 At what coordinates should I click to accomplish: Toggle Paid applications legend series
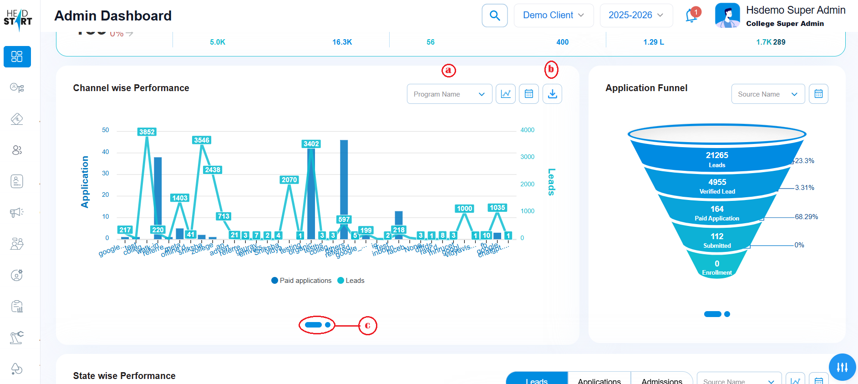(x=301, y=281)
